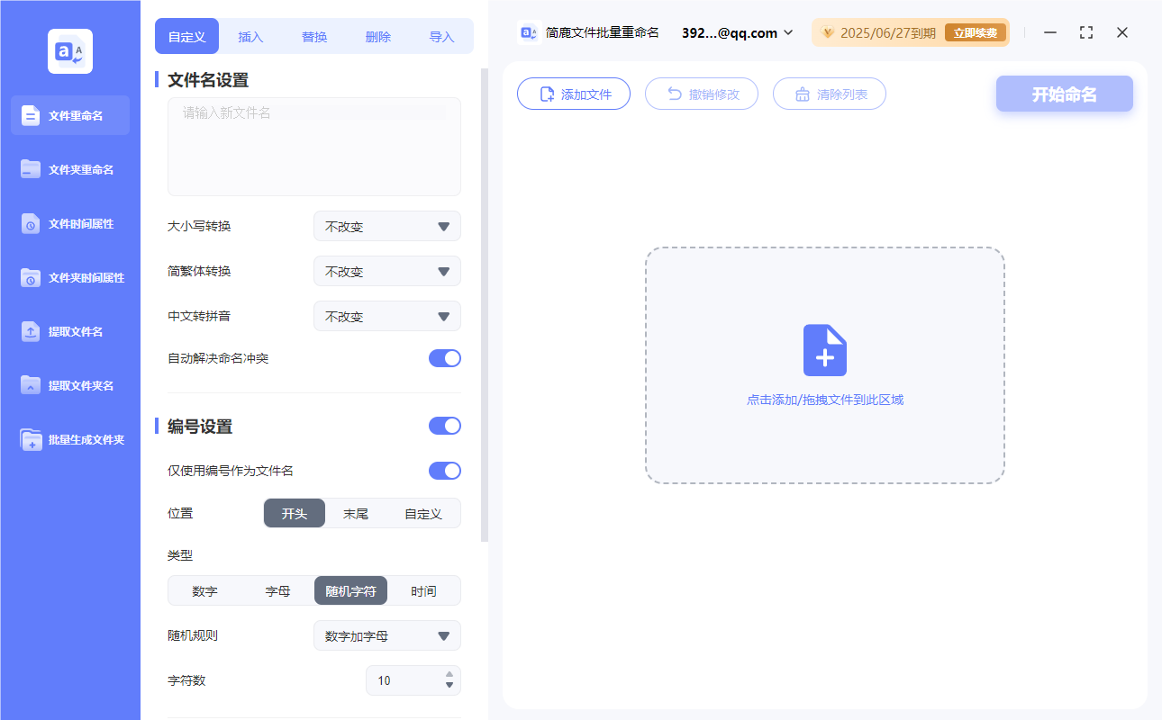Open the 导入 tab
Screen dimensions: 1162x720
coord(442,36)
